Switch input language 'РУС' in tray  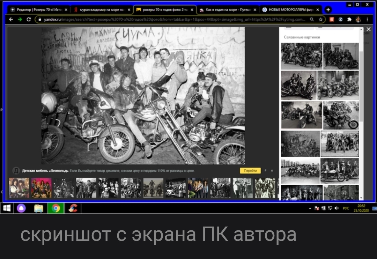point(346,208)
